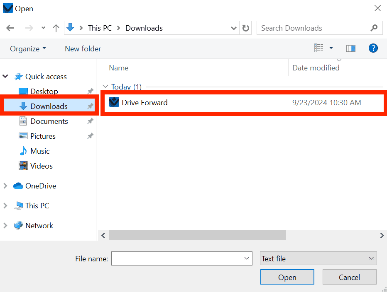Select the Drive Forward file
This screenshot has height=292, width=387.
click(145, 103)
